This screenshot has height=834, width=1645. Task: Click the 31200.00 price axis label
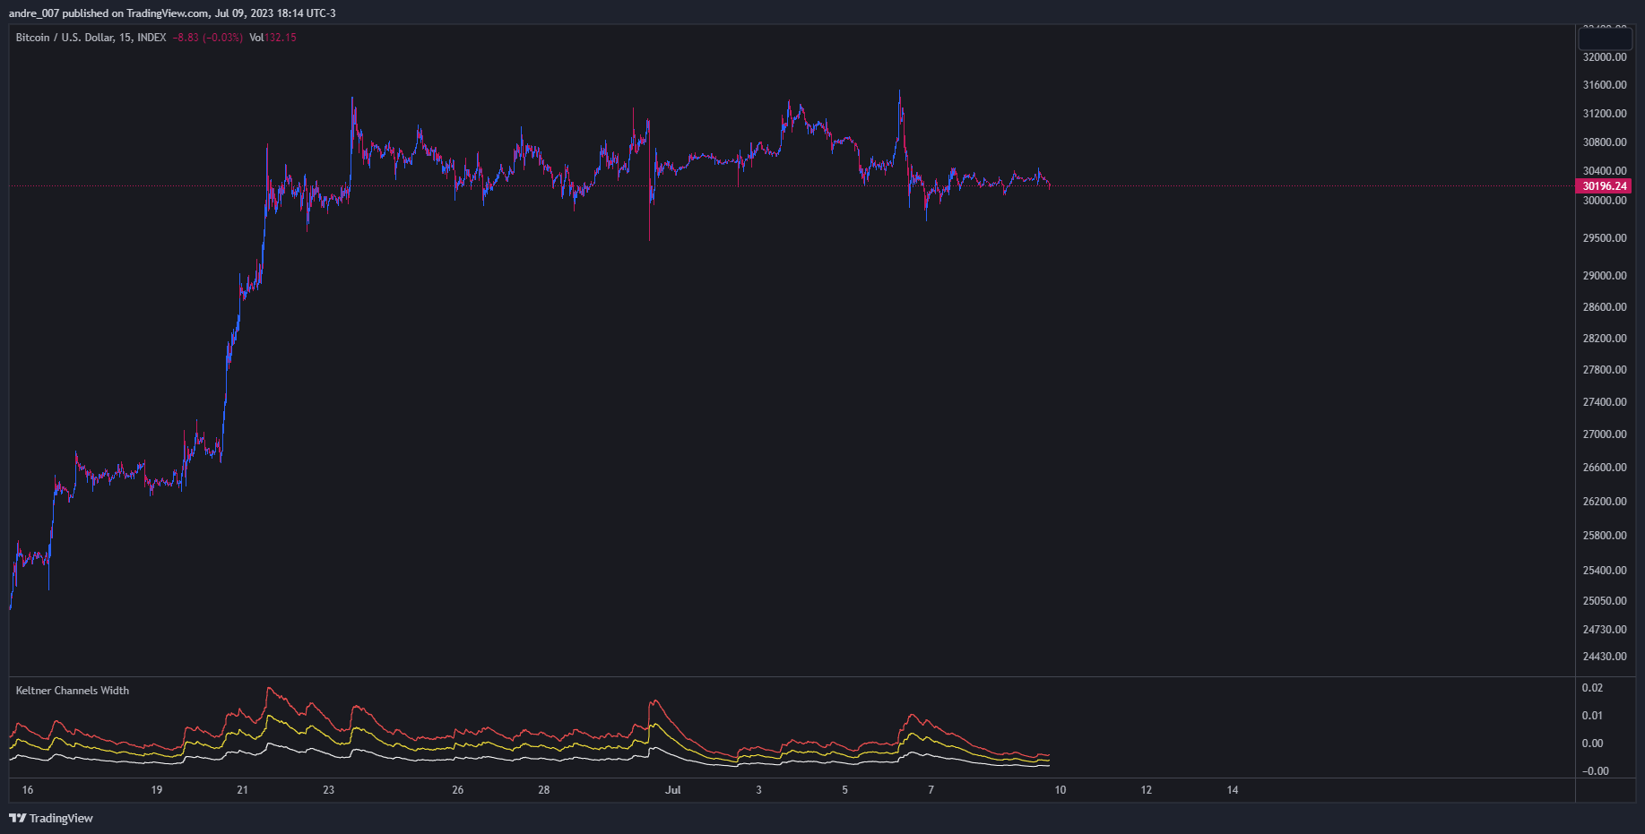[1605, 114]
